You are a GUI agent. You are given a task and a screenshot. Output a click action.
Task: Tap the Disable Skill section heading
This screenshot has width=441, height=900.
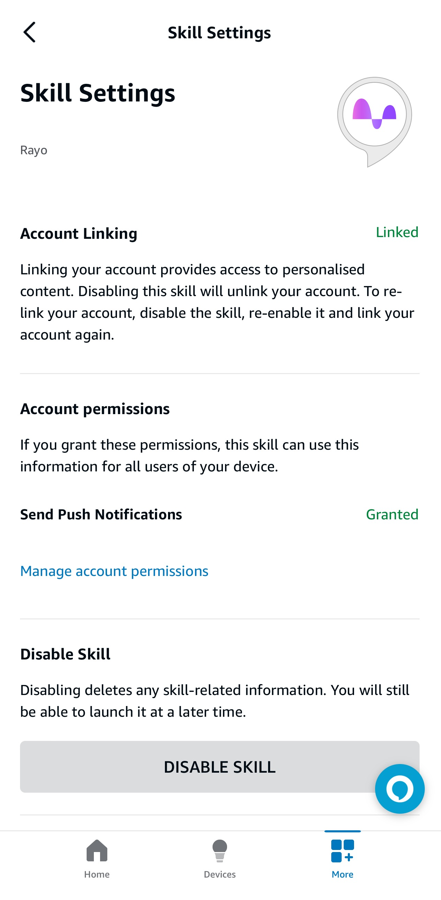tap(65, 654)
